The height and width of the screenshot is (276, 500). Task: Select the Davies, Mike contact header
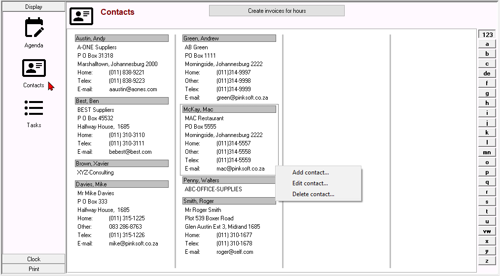(122, 184)
